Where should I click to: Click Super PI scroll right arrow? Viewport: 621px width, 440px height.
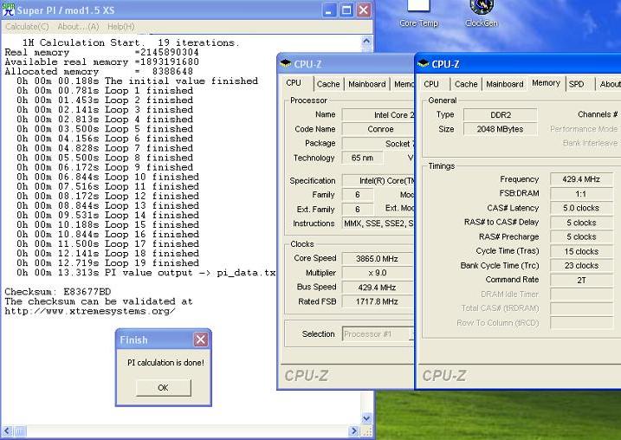coord(353,430)
